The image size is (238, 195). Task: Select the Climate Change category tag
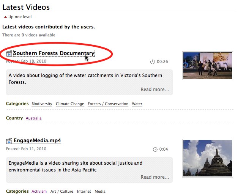[x=70, y=104]
